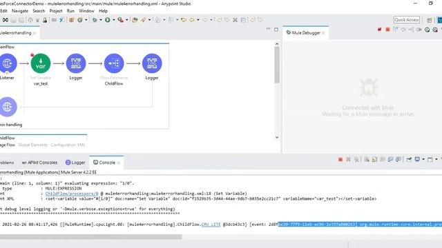Screen dimensions: 442x248
Task: Maximize the editor pane
Action: pyautogui.click(x=276, y=30)
